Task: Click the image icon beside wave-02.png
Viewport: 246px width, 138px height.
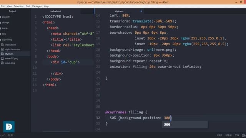Action: 2,58
